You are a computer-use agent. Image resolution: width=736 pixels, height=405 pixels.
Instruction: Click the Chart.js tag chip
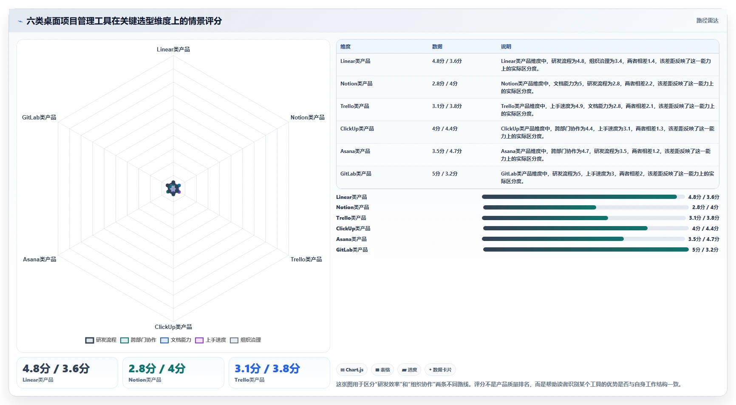pos(352,370)
